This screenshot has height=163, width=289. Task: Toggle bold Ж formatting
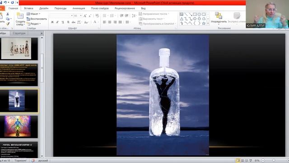(52, 22)
